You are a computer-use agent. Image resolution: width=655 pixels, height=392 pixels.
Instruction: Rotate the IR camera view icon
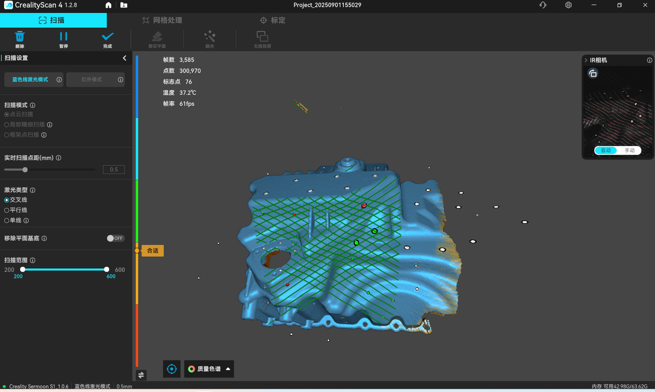pos(593,74)
